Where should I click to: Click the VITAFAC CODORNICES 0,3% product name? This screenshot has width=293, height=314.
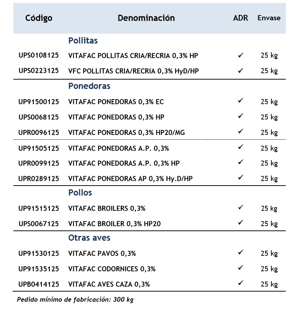tap(112, 269)
